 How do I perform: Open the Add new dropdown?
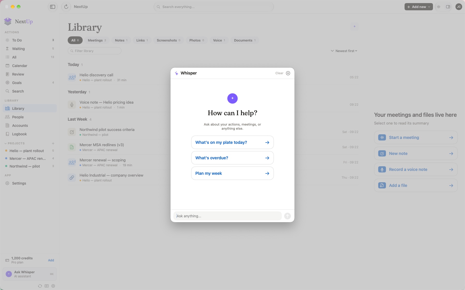coord(419,7)
